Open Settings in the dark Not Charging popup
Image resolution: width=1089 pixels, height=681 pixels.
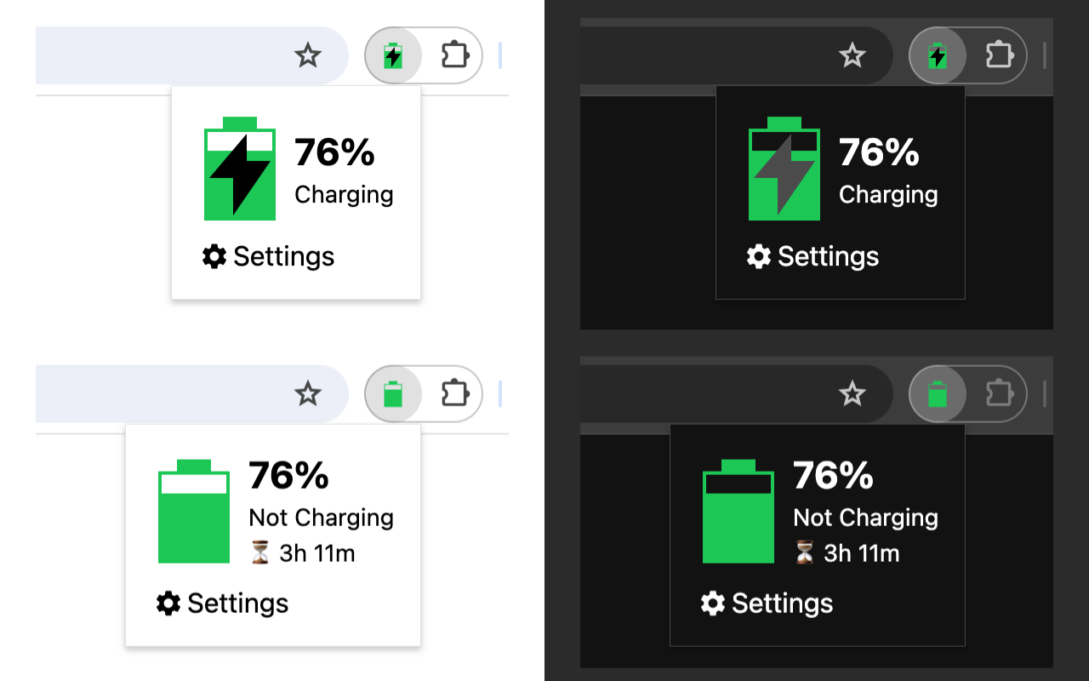pyautogui.click(x=767, y=604)
